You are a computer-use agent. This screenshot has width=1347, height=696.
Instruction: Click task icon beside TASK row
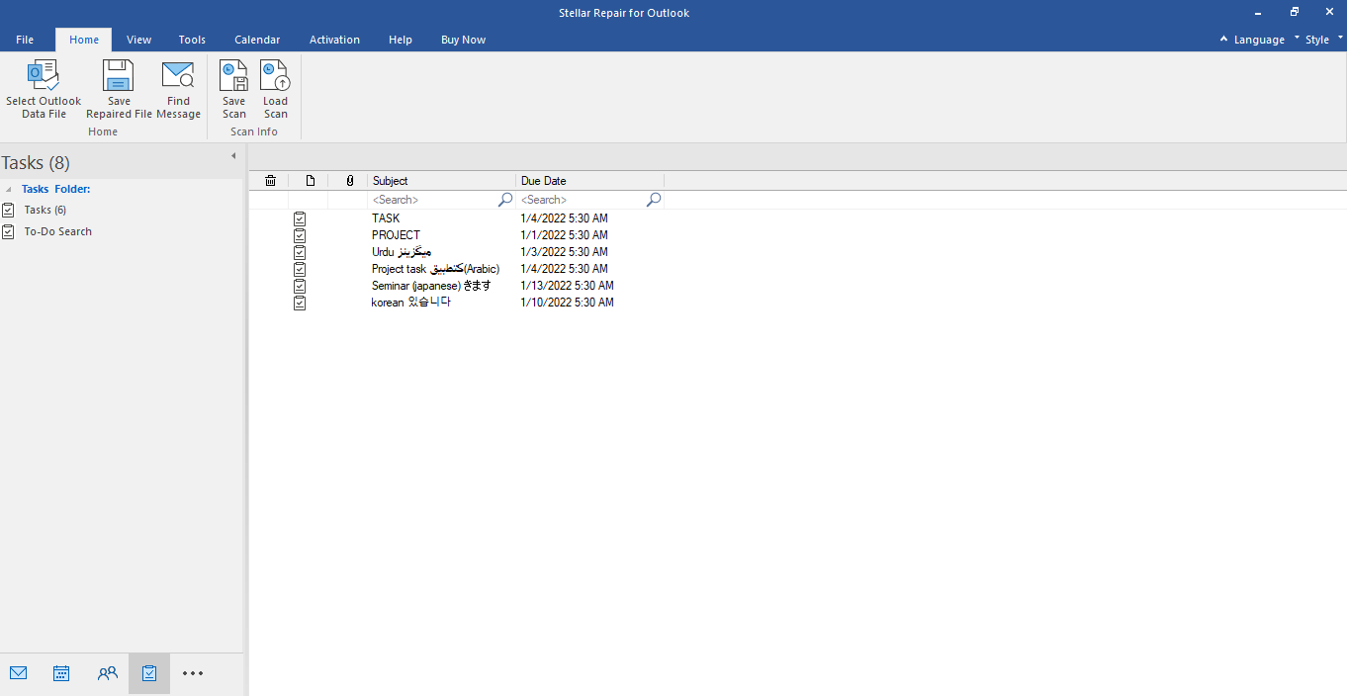[x=300, y=218]
